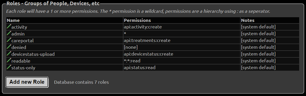Open careportal role editor pencil icon
The height and width of the screenshot is (96, 306).
coord(9,40)
